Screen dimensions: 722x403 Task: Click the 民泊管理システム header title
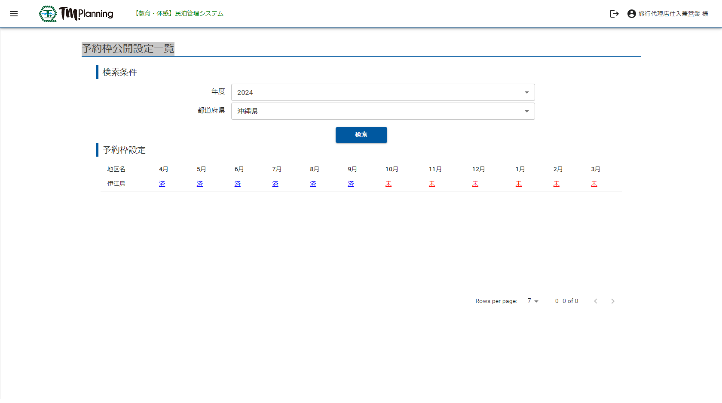pos(179,14)
